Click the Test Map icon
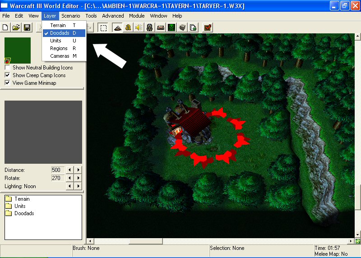 click(208, 28)
